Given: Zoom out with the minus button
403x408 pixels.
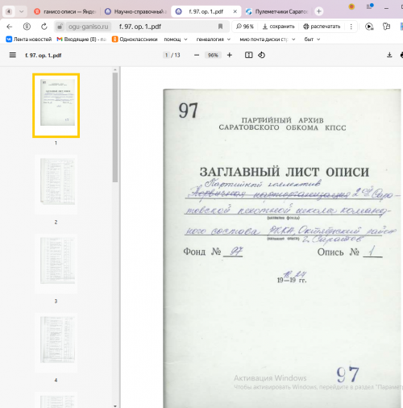Looking at the screenshot, I should click(x=197, y=55).
